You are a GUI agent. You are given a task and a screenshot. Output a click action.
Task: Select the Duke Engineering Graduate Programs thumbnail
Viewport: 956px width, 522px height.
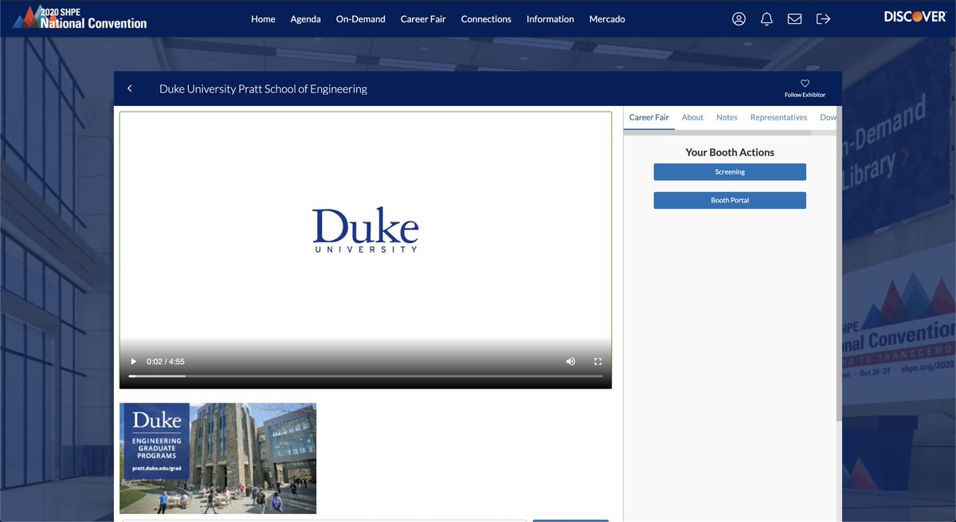(217, 457)
